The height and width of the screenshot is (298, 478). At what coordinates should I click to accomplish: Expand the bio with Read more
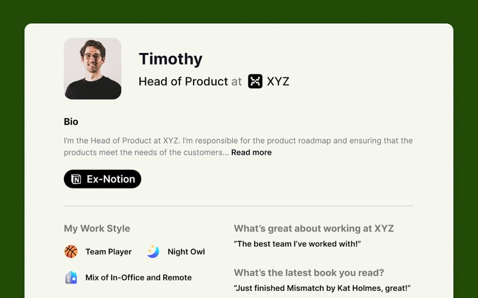(x=251, y=153)
